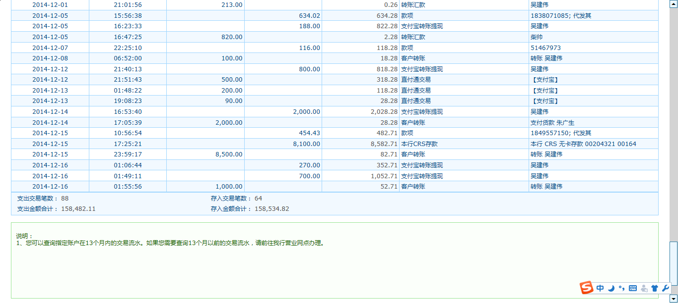Select date cell of 21:01:56 row
The image size is (678, 303).
[x=50, y=4]
